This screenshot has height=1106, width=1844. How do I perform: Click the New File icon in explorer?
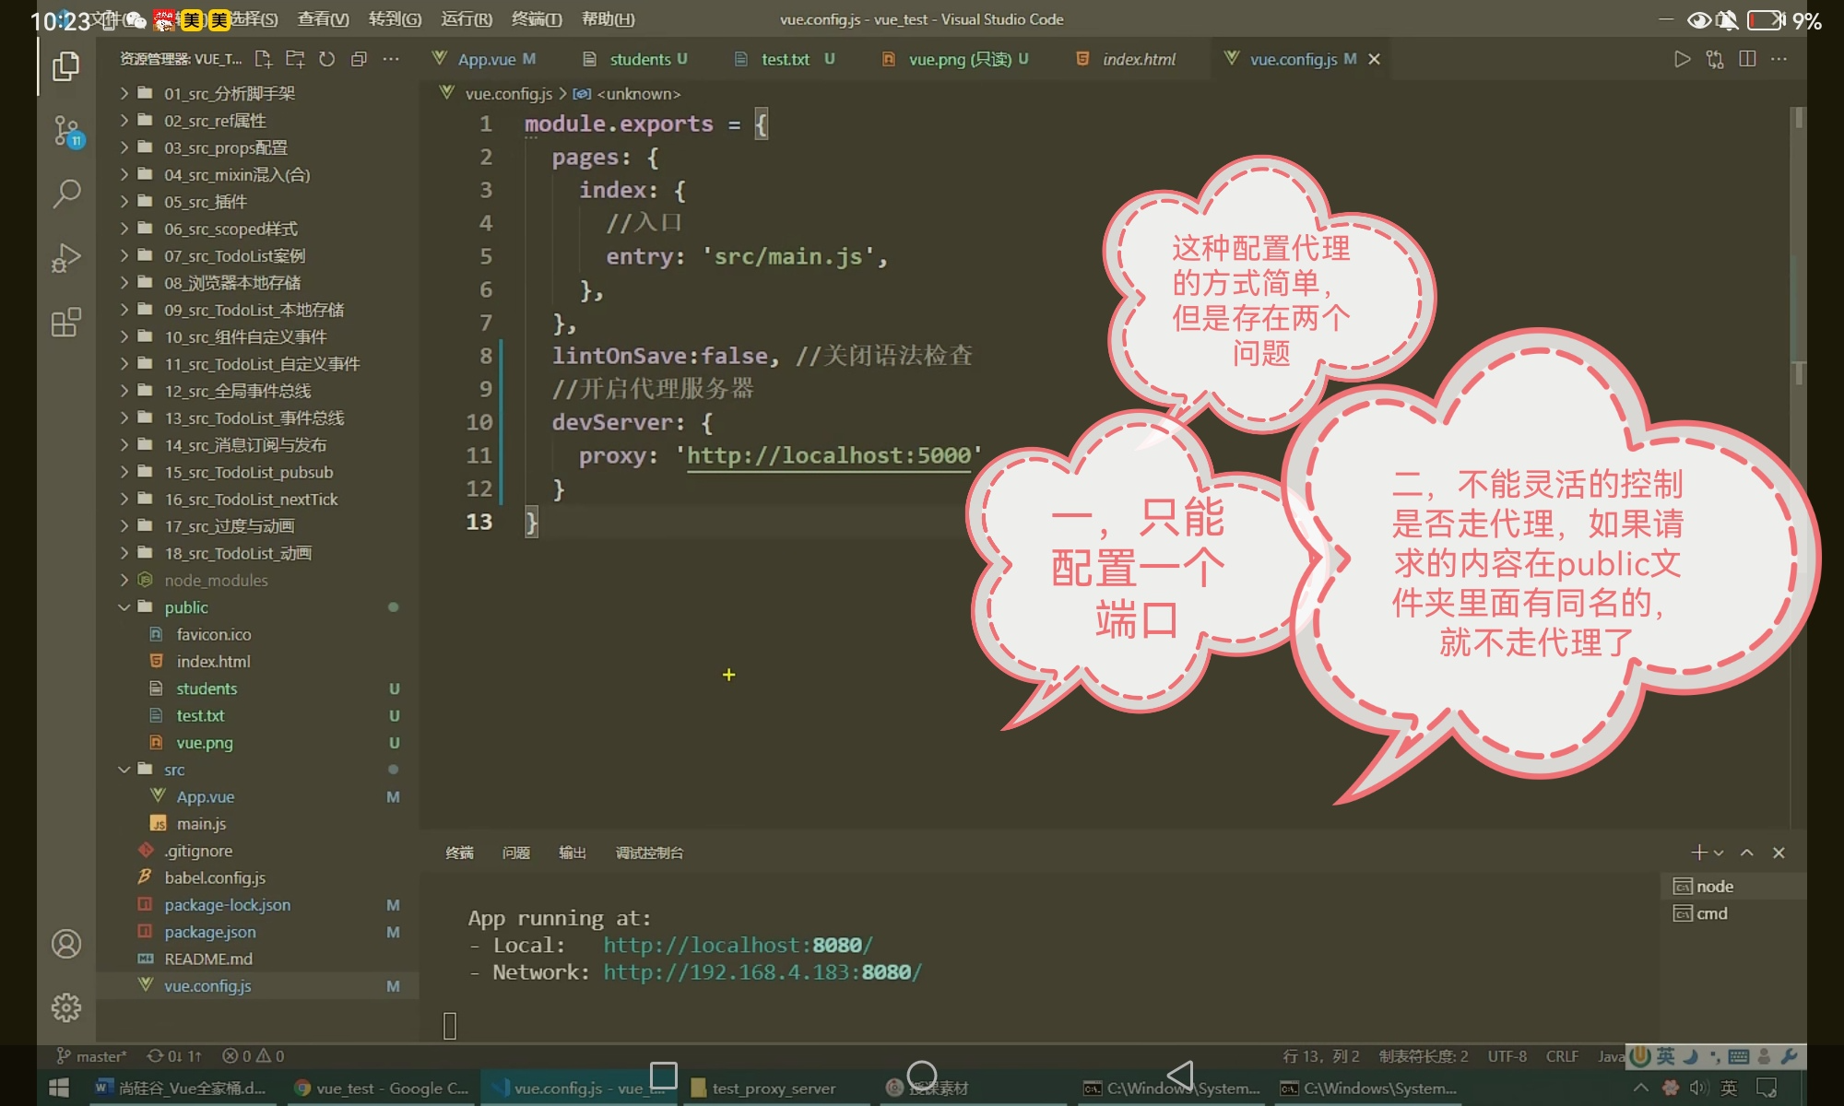click(x=264, y=59)
